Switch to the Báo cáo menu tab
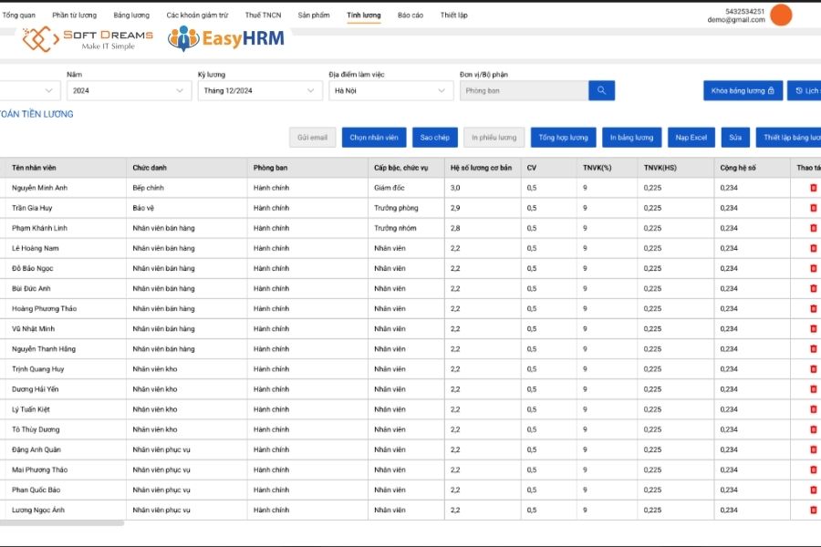The image size is (821, 547). pyautogui.click(x=411, y=15)
